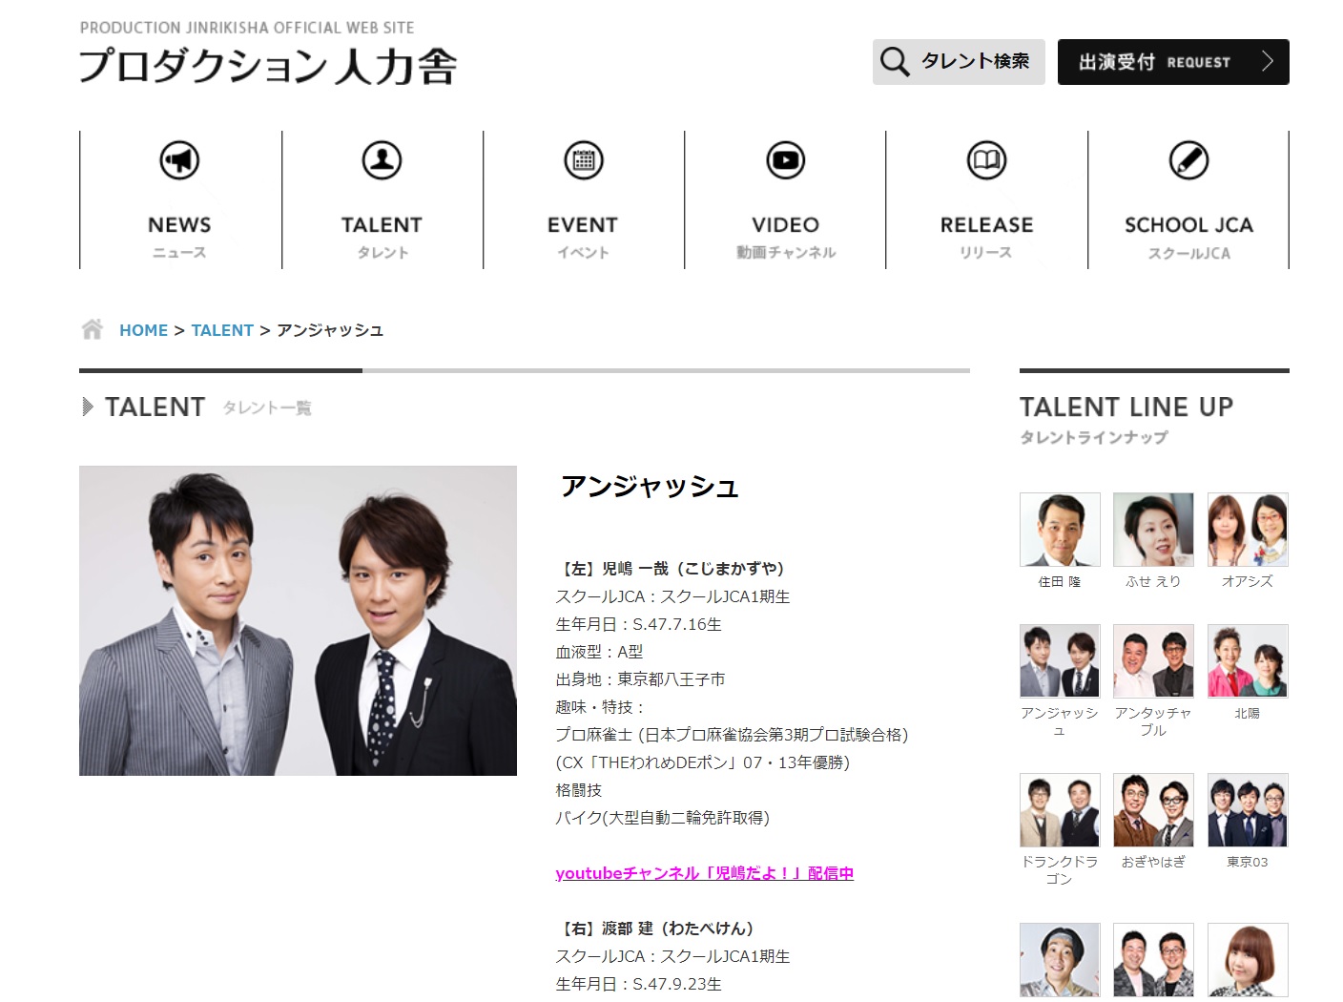Click the RELEASE book icon
Screen dimensions: 1343x1002
(x=986, y=160)
